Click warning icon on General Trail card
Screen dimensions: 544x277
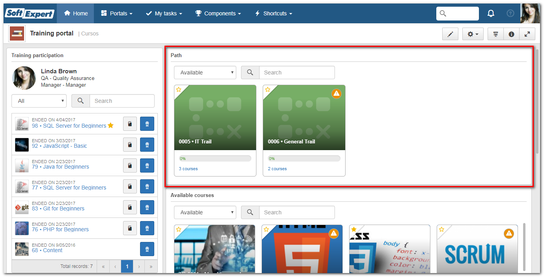(336, 93)
